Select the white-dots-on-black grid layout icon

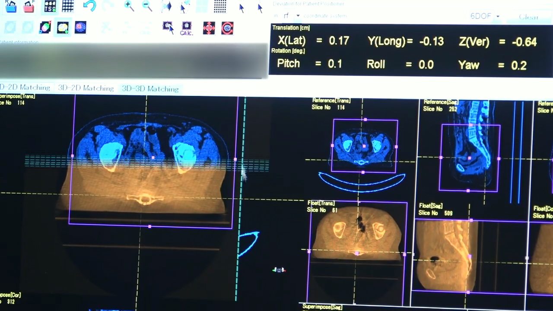(x=68, y=6)
